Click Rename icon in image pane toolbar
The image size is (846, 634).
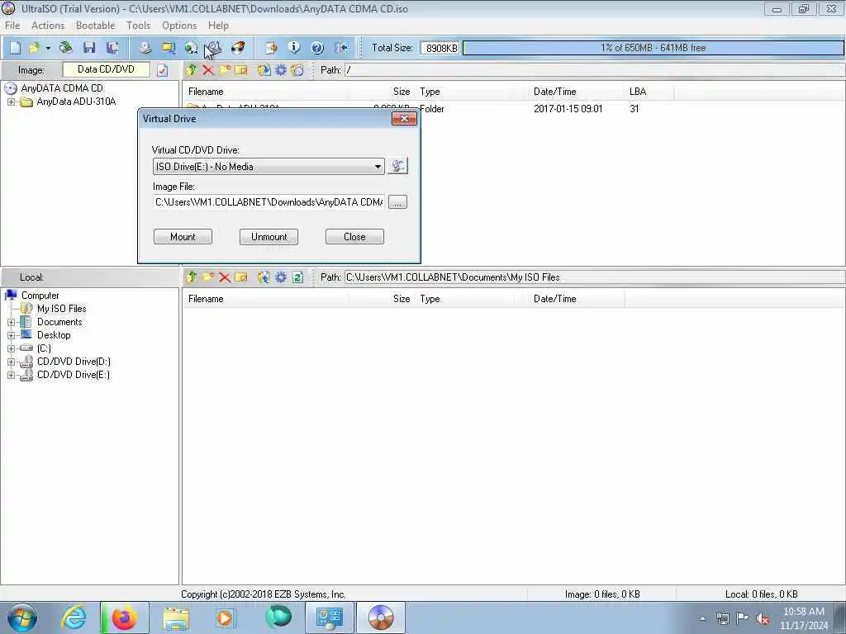pyautogui.click(x=241, y=70)
